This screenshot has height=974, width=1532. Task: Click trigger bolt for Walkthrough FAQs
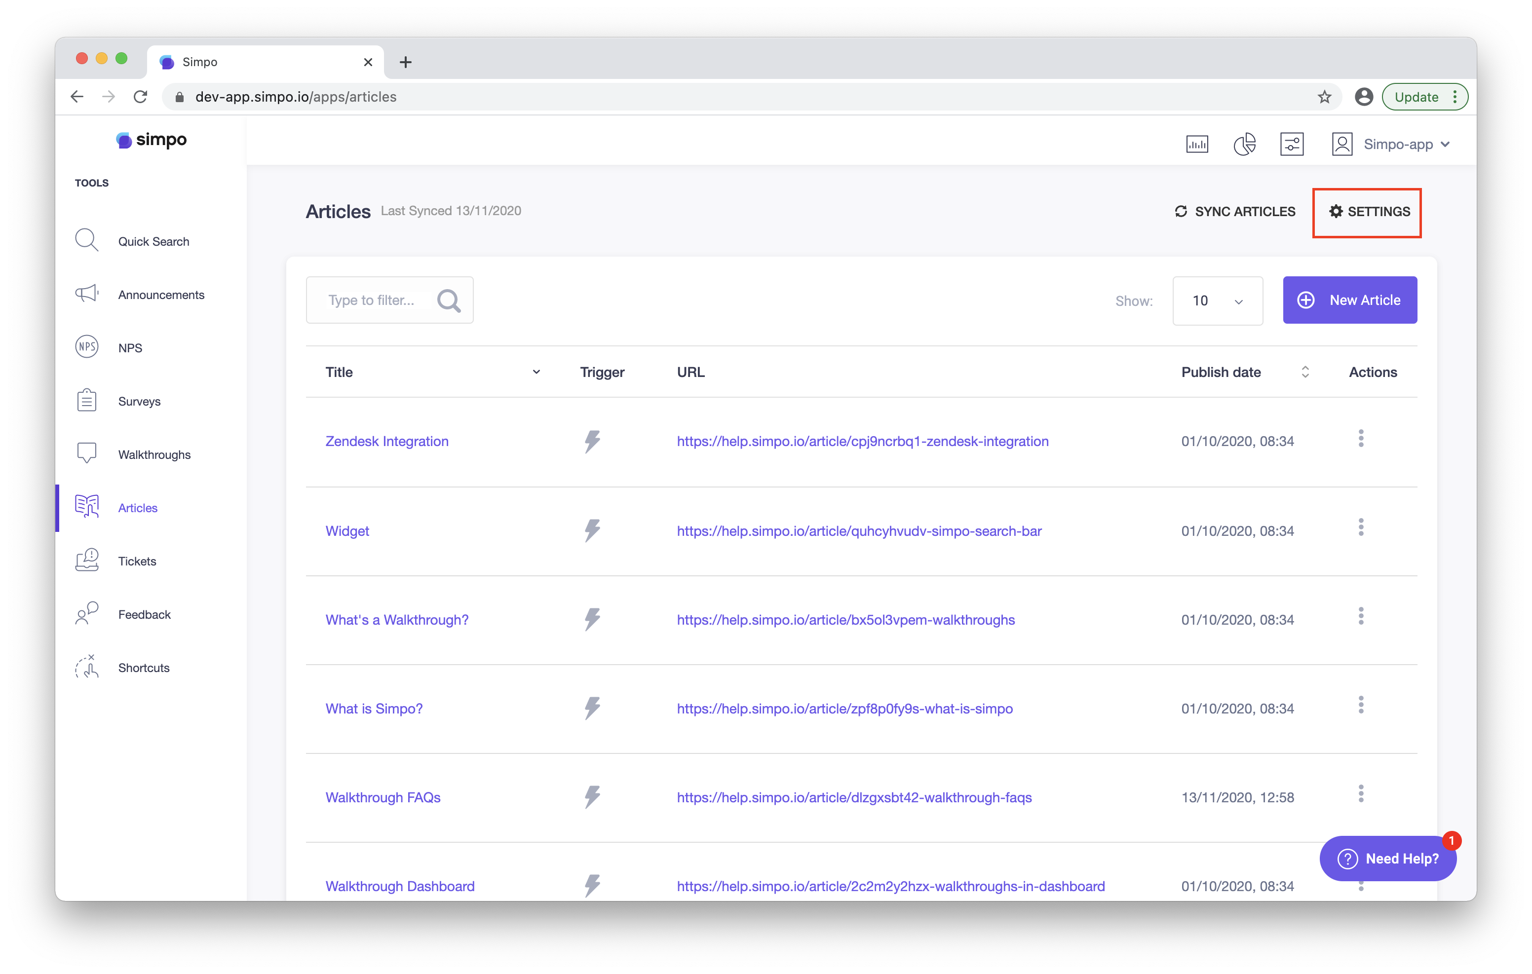[592, 797]
